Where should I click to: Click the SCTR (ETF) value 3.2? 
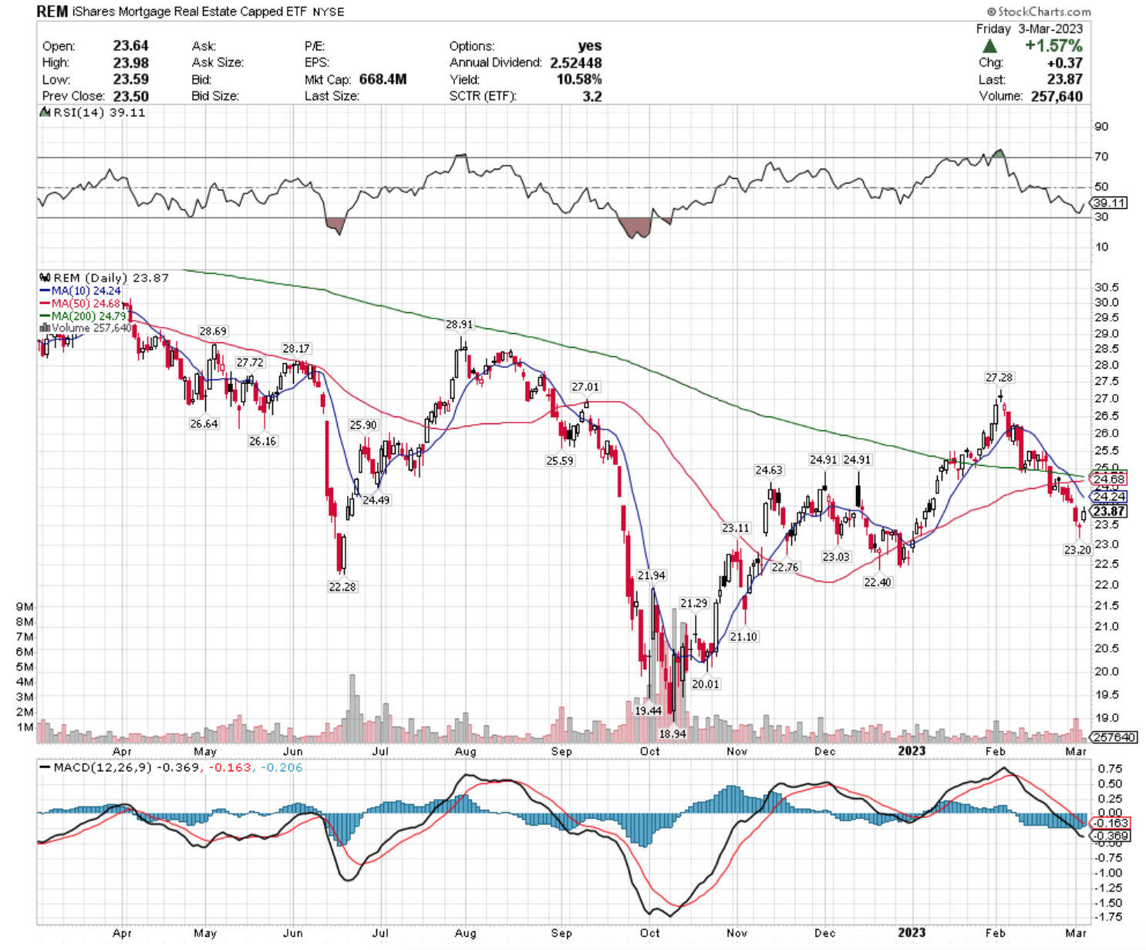click(592, 96)
